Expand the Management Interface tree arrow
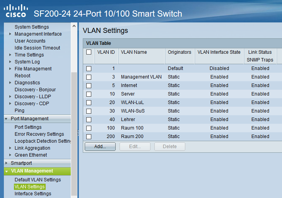Screen dimensions: 282x198 coord(10,34)
